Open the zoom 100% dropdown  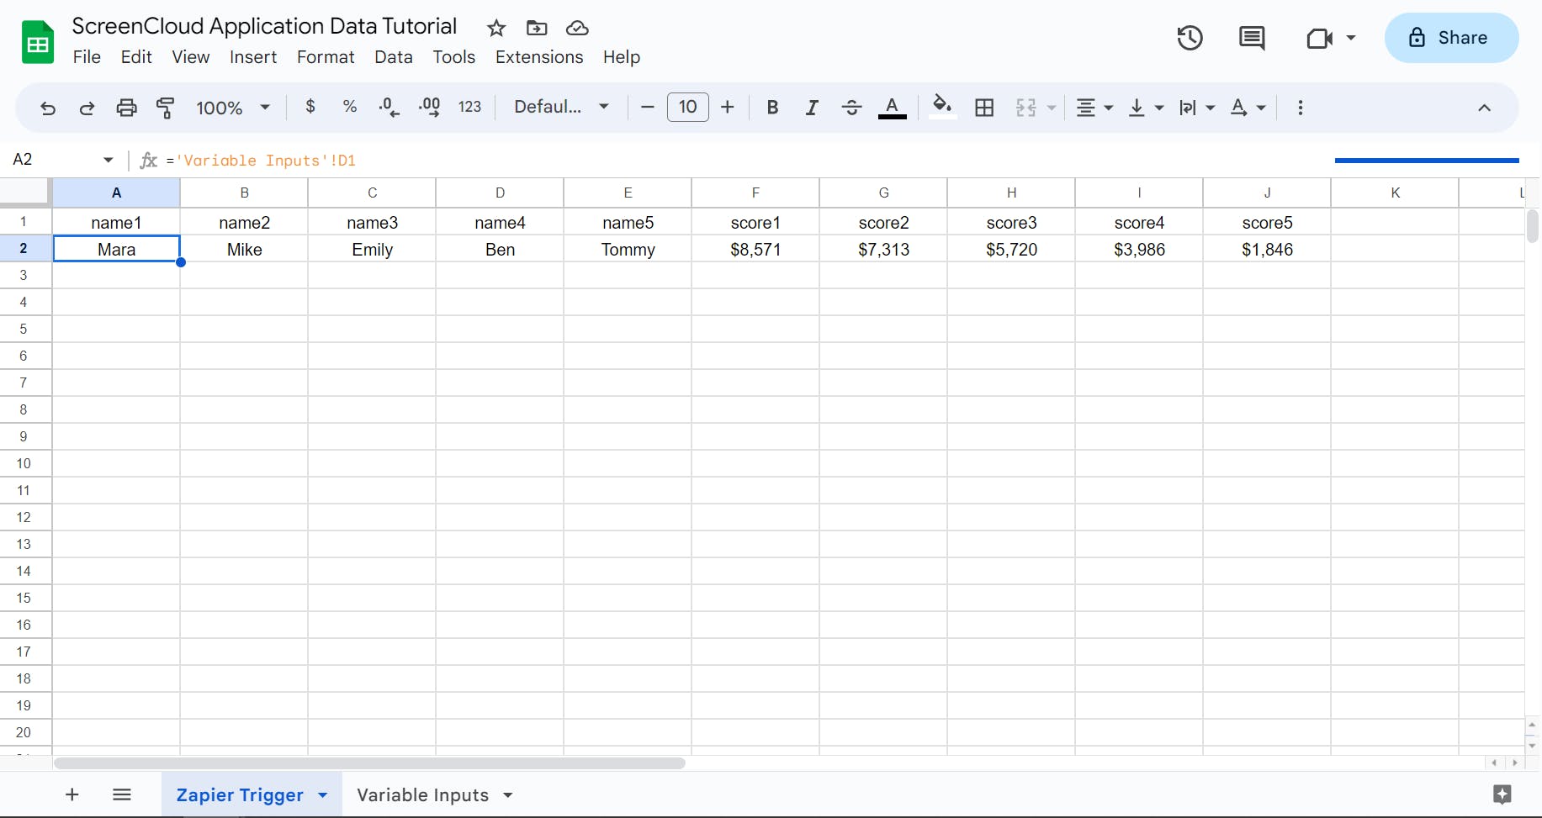tap(233, 108)
